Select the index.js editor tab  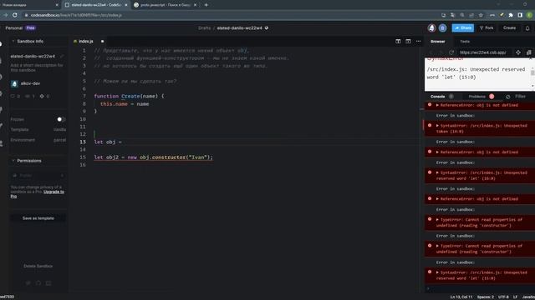click(x=85, y=41)
